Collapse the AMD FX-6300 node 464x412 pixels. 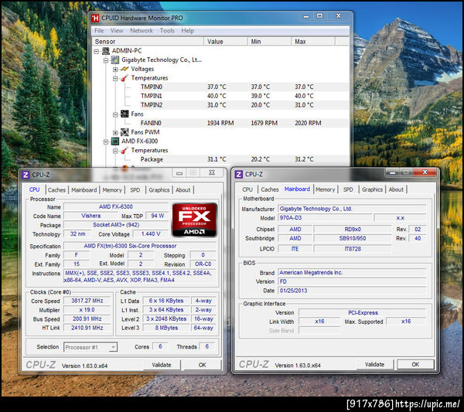click(x=106, y=142)
